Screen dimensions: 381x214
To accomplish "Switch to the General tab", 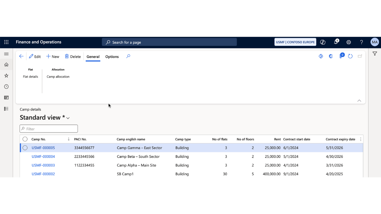I will click(93, 56).
